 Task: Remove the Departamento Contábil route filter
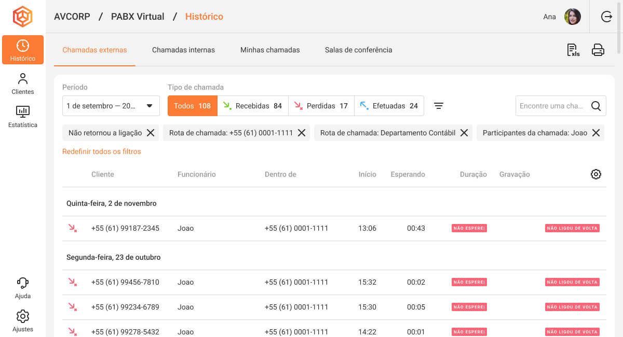[464, 133]
